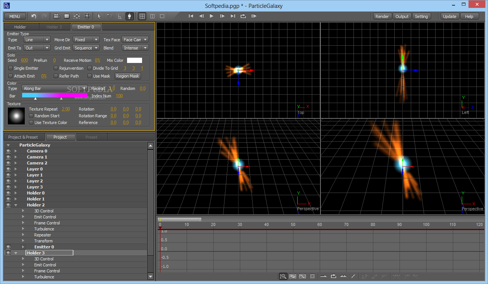The image size is (488, 284).
Task: Click the four-way move target icon
Action: click(87, 16)
